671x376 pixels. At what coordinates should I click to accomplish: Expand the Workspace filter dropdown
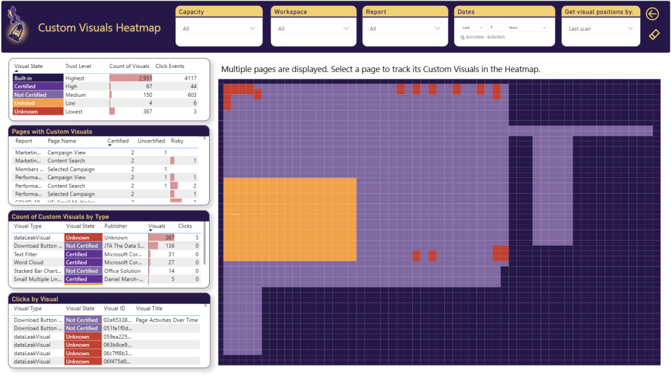click(314, 29)
